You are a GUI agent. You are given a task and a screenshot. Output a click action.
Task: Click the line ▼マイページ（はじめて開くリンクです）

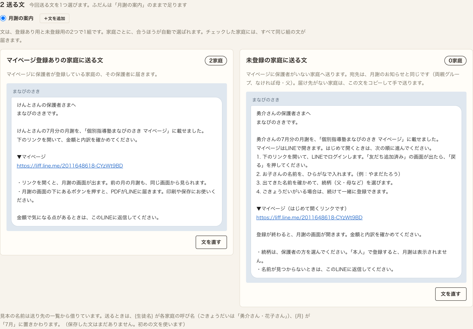click(302, 209)
